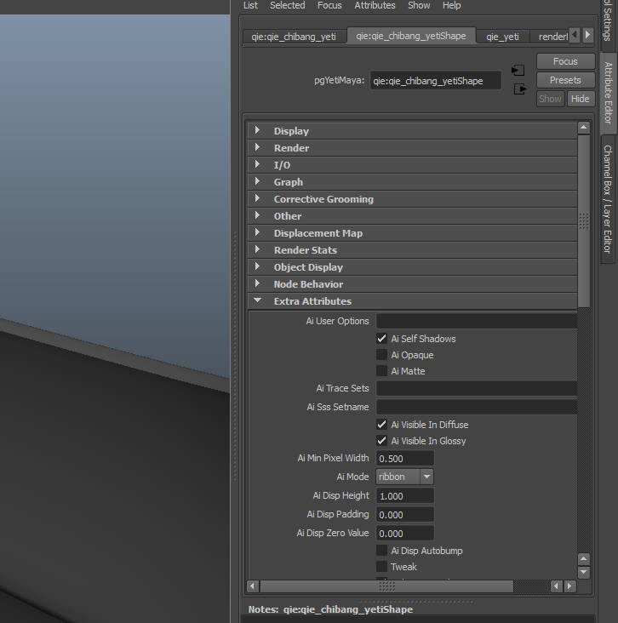Image resolution: width=618 pixels, height=623 pixels.
Task: Expand the Corrective Grooming section
Action: 412,199
